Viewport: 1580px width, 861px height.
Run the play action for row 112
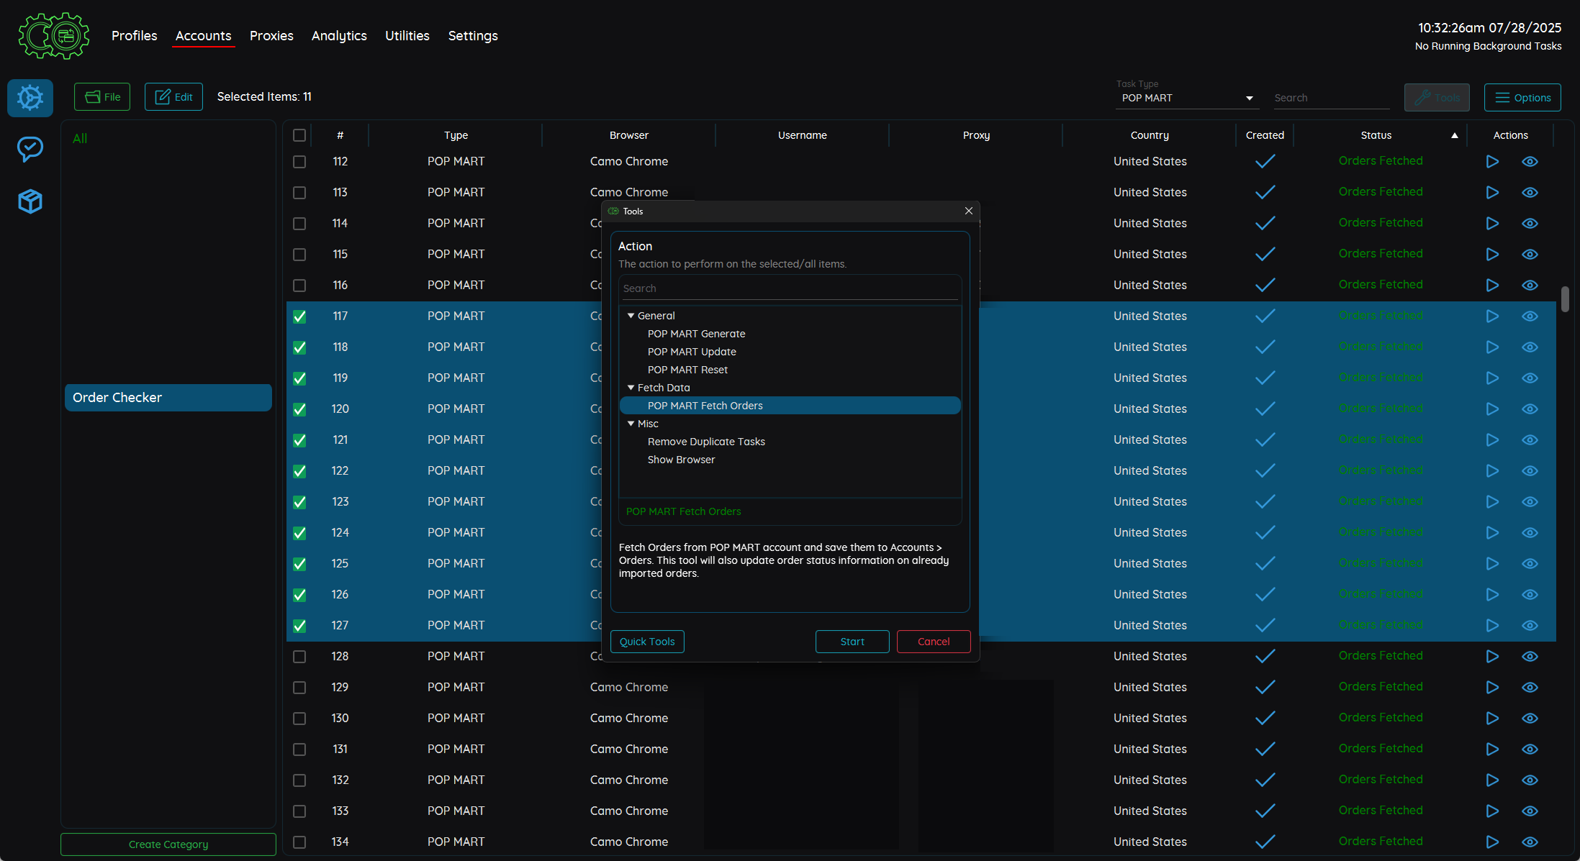tap(1491, 162)
